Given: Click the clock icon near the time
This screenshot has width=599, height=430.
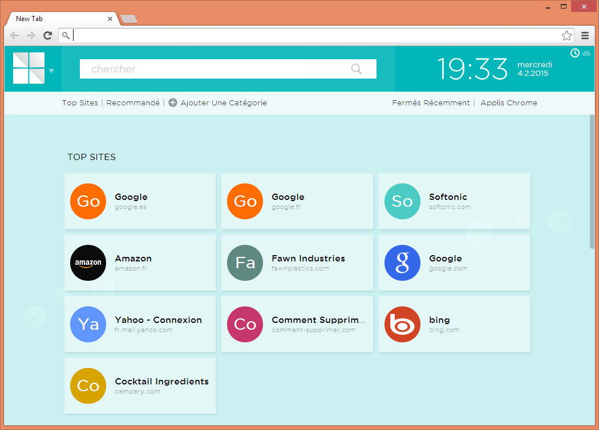Looking at the screenshot, I should [575, 53].
